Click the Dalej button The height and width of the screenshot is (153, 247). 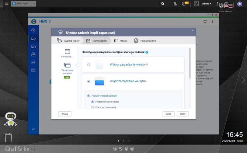click(183, 114)
